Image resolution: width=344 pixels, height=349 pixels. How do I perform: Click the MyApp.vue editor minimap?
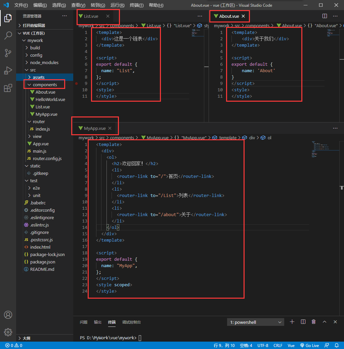tap(325, 149)
